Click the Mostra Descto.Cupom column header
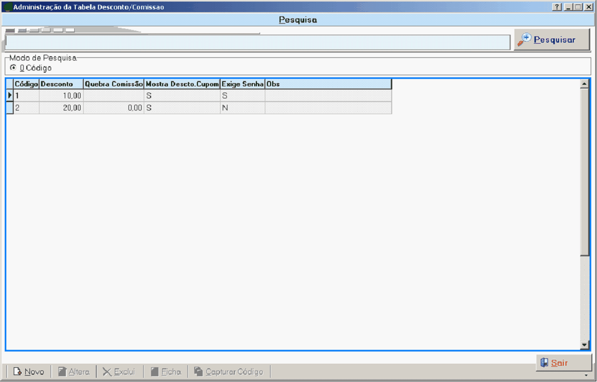This screenshot has height=382, width=597. (x=182, y=84)
